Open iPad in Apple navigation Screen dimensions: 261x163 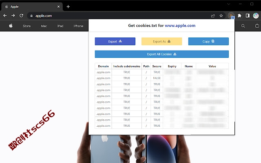tap(60, 26)
